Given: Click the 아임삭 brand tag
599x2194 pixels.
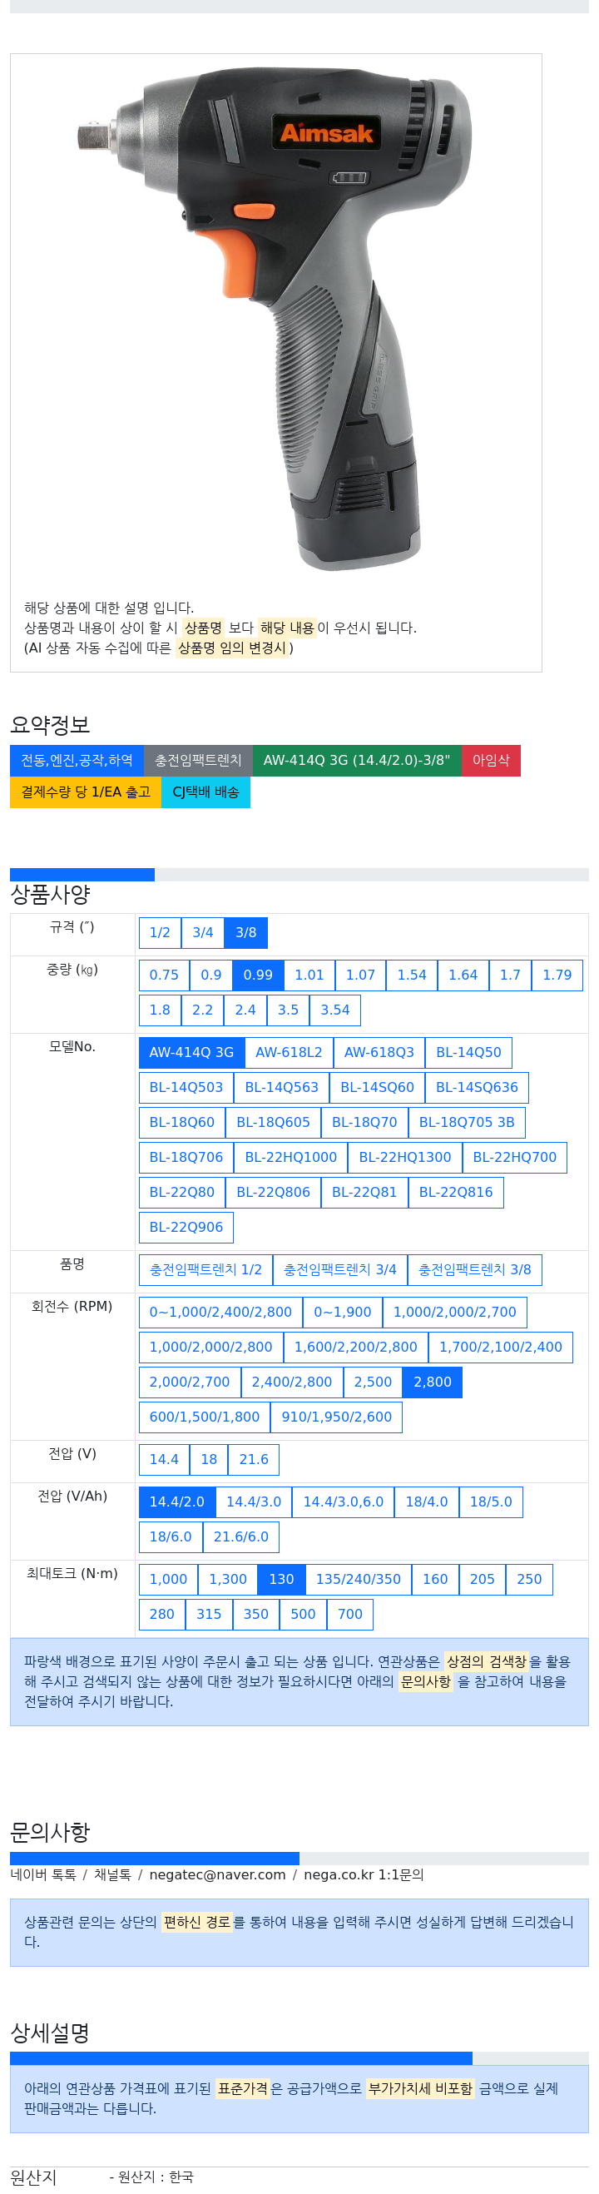Looking at the screenshot, I should coord(491,762).
